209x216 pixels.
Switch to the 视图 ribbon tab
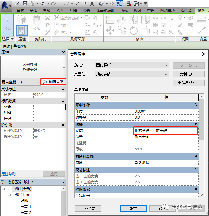[x=137, y=11]
